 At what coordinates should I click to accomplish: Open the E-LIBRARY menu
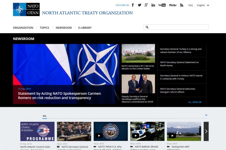point(85,28)
